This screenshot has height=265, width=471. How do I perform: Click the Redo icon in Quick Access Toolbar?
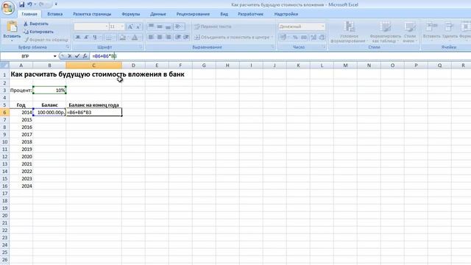coord(42,4)
